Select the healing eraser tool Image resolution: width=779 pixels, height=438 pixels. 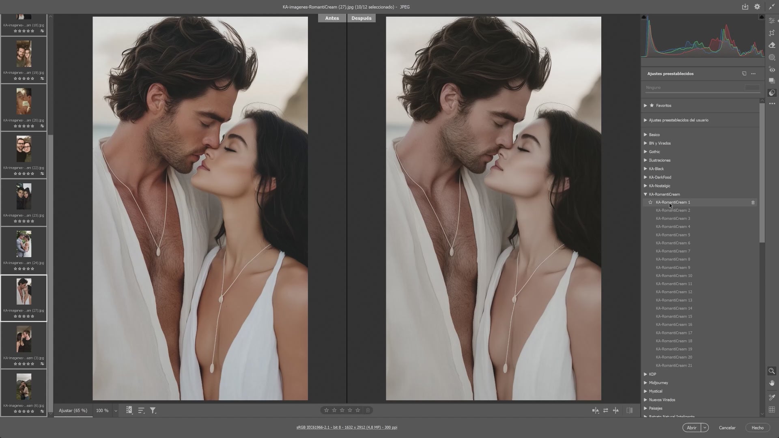coord(772,45)
